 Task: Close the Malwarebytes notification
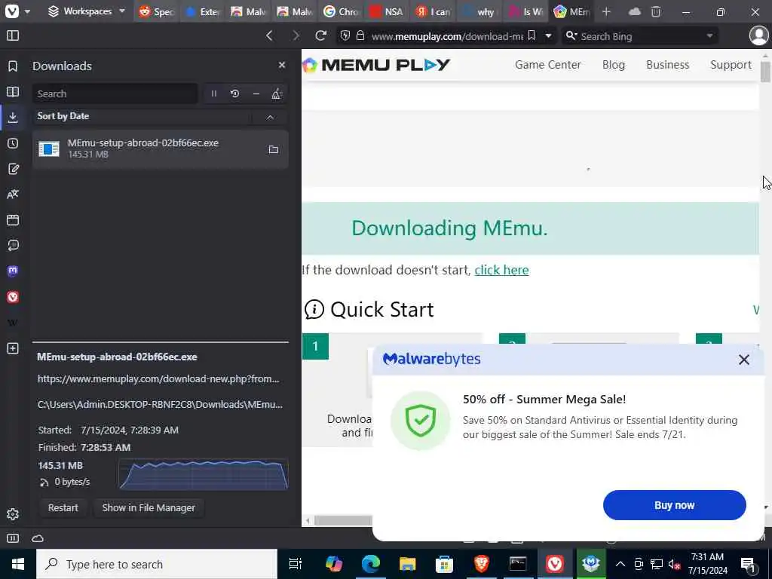tap(744, 360)
